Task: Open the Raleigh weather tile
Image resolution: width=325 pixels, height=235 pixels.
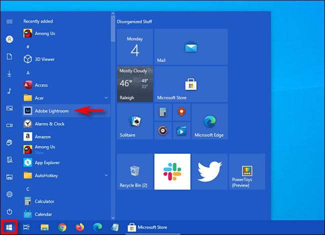Action: coord(135,84)
